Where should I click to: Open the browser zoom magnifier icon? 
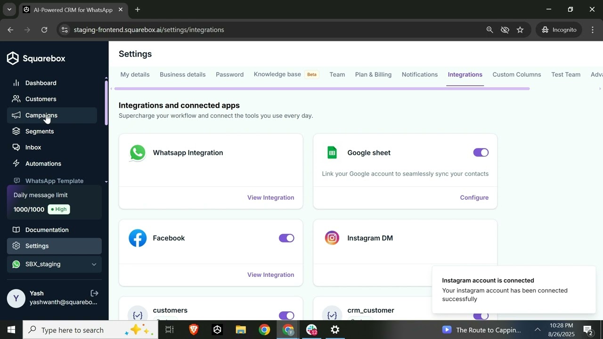pos(489,30)
